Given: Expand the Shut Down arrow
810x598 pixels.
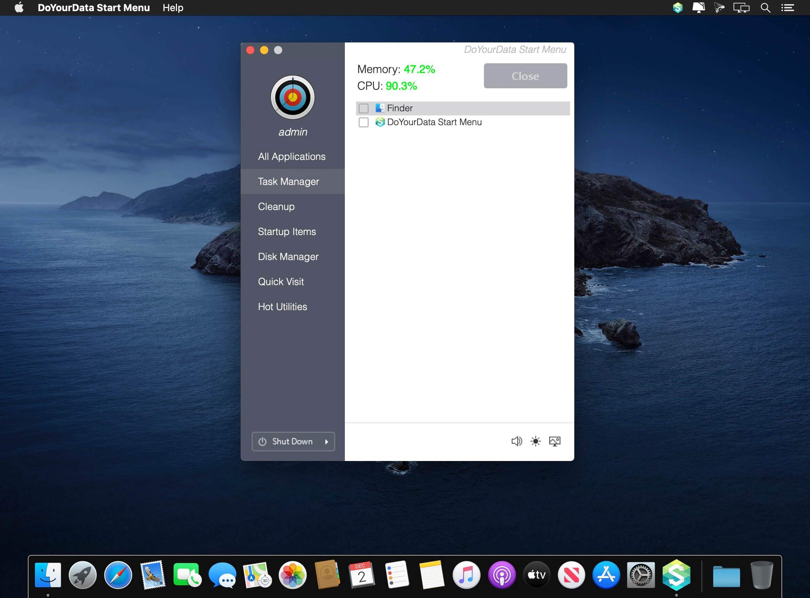Looking at the screenshot, I should [326, 442].
